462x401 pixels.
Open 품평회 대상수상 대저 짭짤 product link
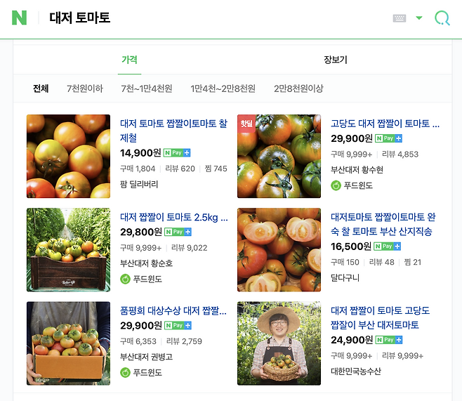coord(173,310)
